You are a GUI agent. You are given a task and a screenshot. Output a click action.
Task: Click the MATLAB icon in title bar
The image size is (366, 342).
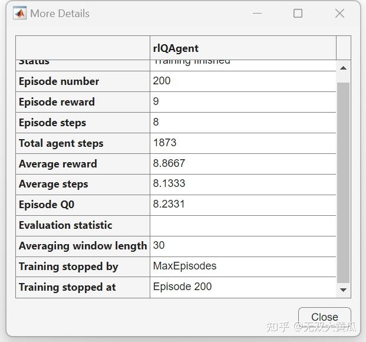(20, 13)
